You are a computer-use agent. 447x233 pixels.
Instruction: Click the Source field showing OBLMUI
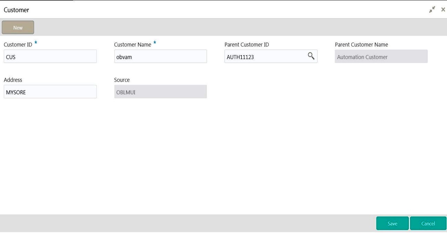[160, 92]
